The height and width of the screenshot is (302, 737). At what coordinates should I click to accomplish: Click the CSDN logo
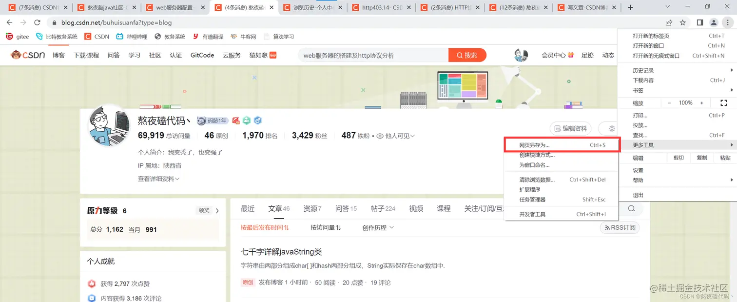28,55
